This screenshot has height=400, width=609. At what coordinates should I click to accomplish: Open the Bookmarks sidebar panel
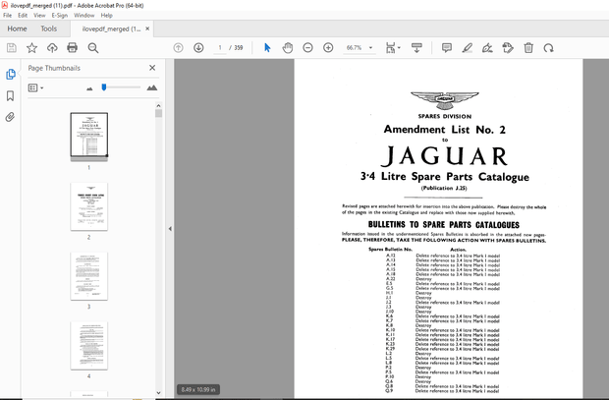coord(11,95)
